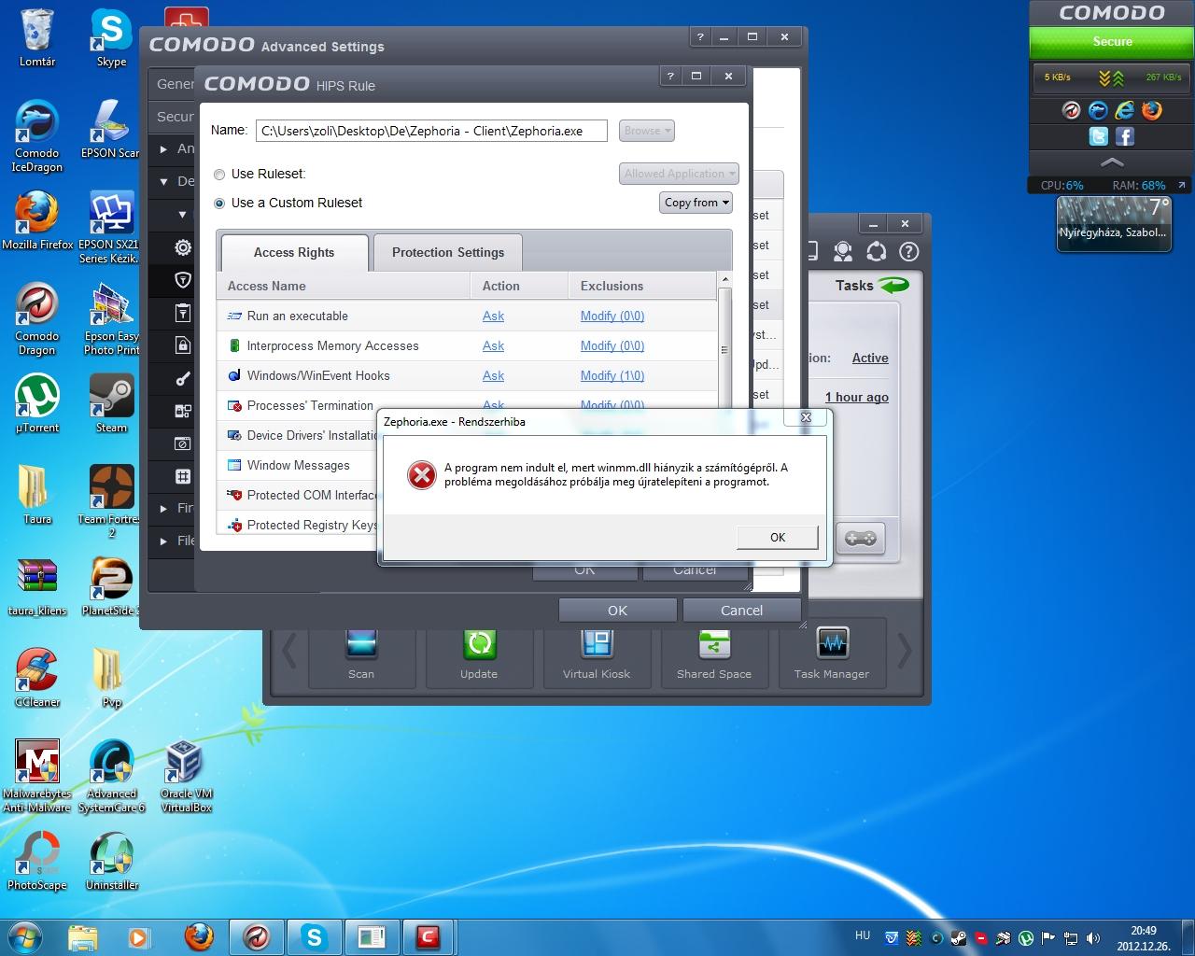Click the help question icon in Comodo window
The width and height of the screenshot is (1195, 956).
pyautogui.click(x=908, y=251)
